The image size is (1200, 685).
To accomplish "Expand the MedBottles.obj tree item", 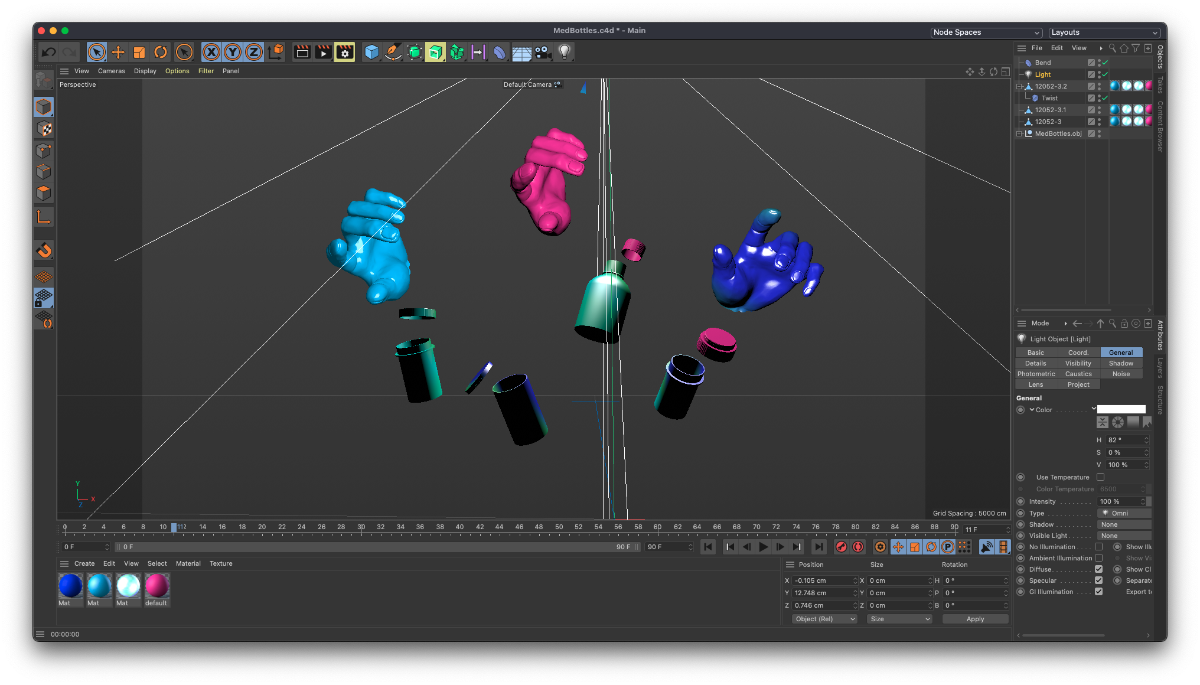I will coord(1019,134).
